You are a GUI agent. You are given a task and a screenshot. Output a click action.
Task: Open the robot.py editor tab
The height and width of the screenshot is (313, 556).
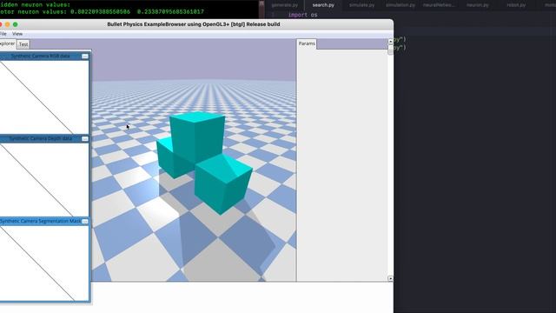516,5
